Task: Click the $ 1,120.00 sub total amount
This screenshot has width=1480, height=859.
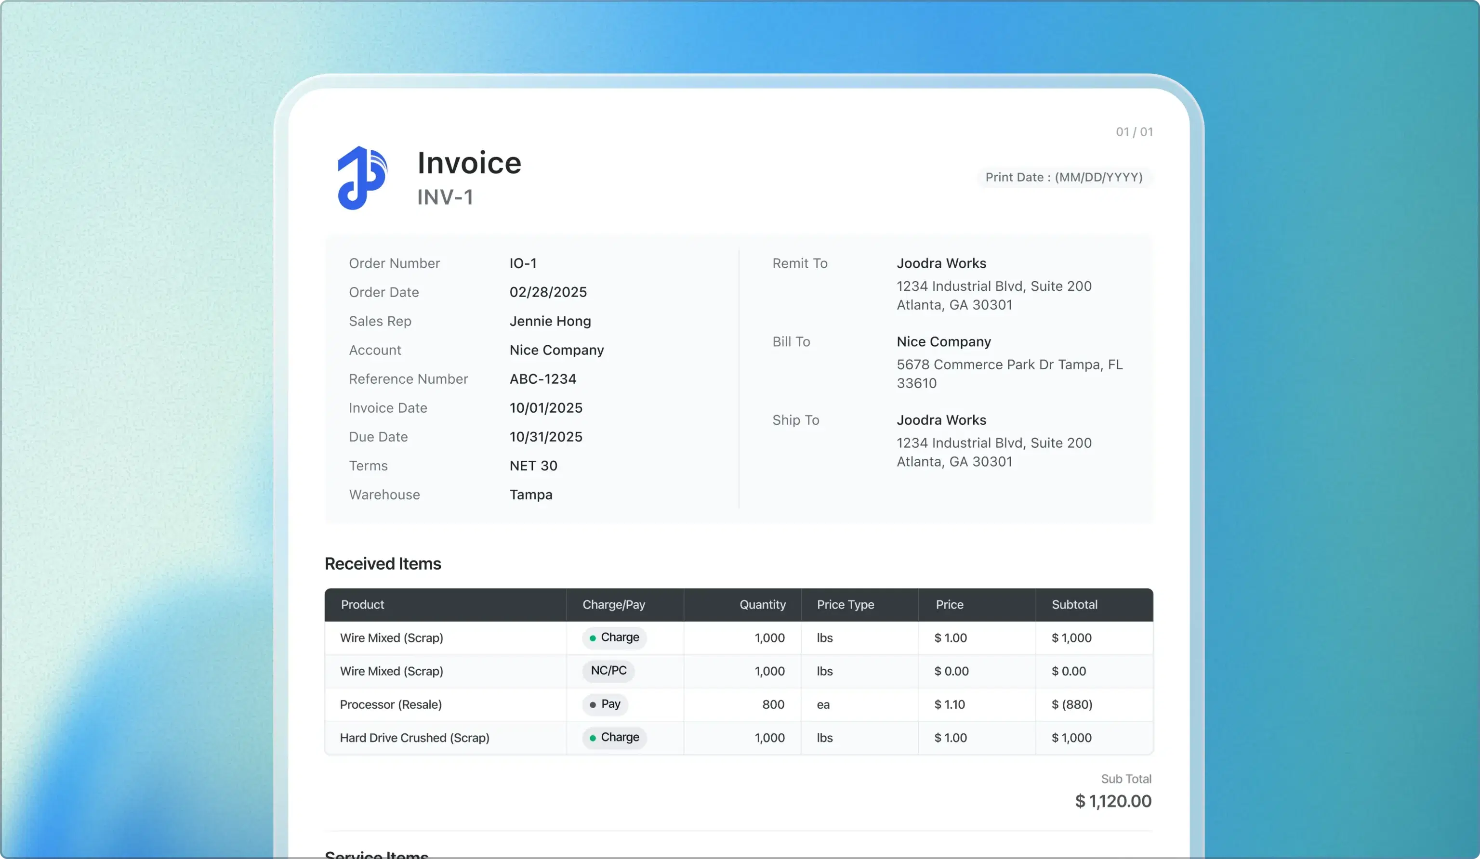Action: pos(1113,801)
